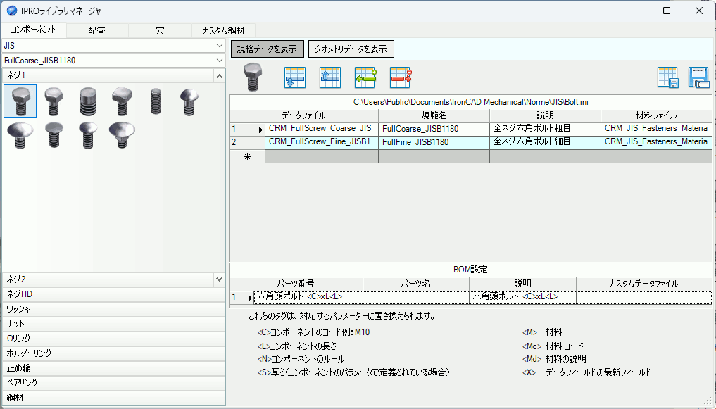Click the CRM_FullScrew_Coarse_JIS cell
716x409 pixels.
[x=322, y=129]
